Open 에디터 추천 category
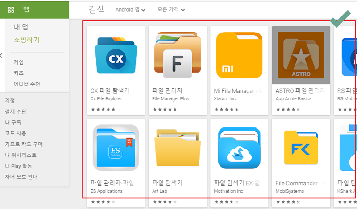Image resolution: width=357 pixels, height=209 pixels. 27,84
